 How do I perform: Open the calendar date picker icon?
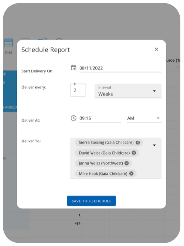[73, 68]
